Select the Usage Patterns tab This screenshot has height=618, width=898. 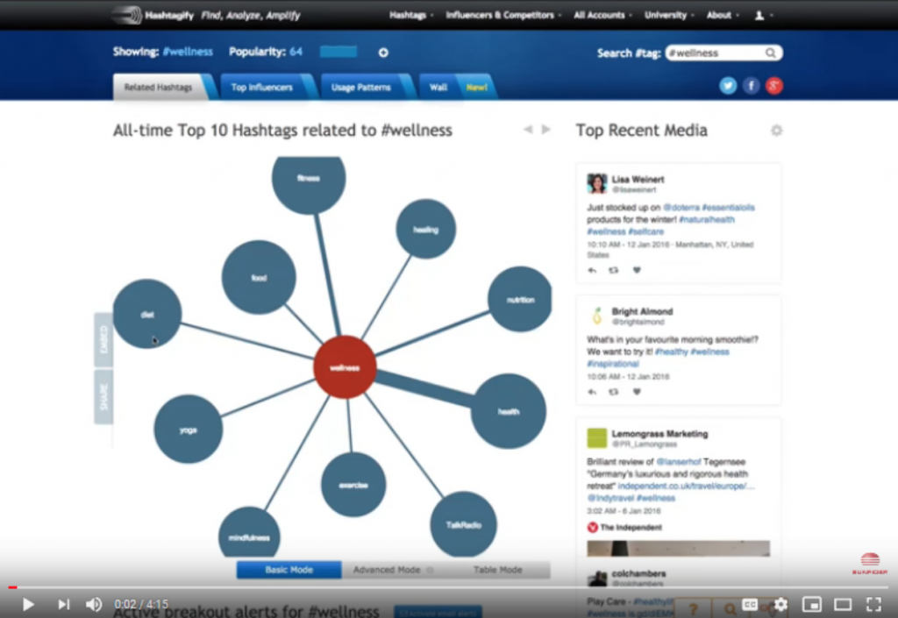click(x=361, y=87)
